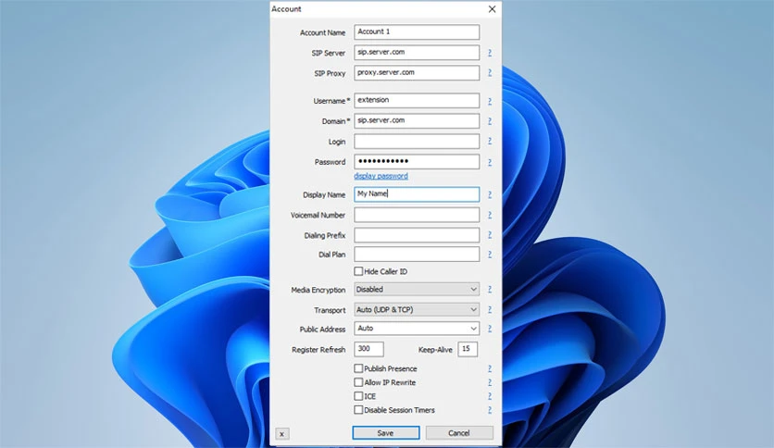Enable Hide Caller ID checkbox
The width and height of the screenshot is (774, 448).
click(x=358, y=271)
